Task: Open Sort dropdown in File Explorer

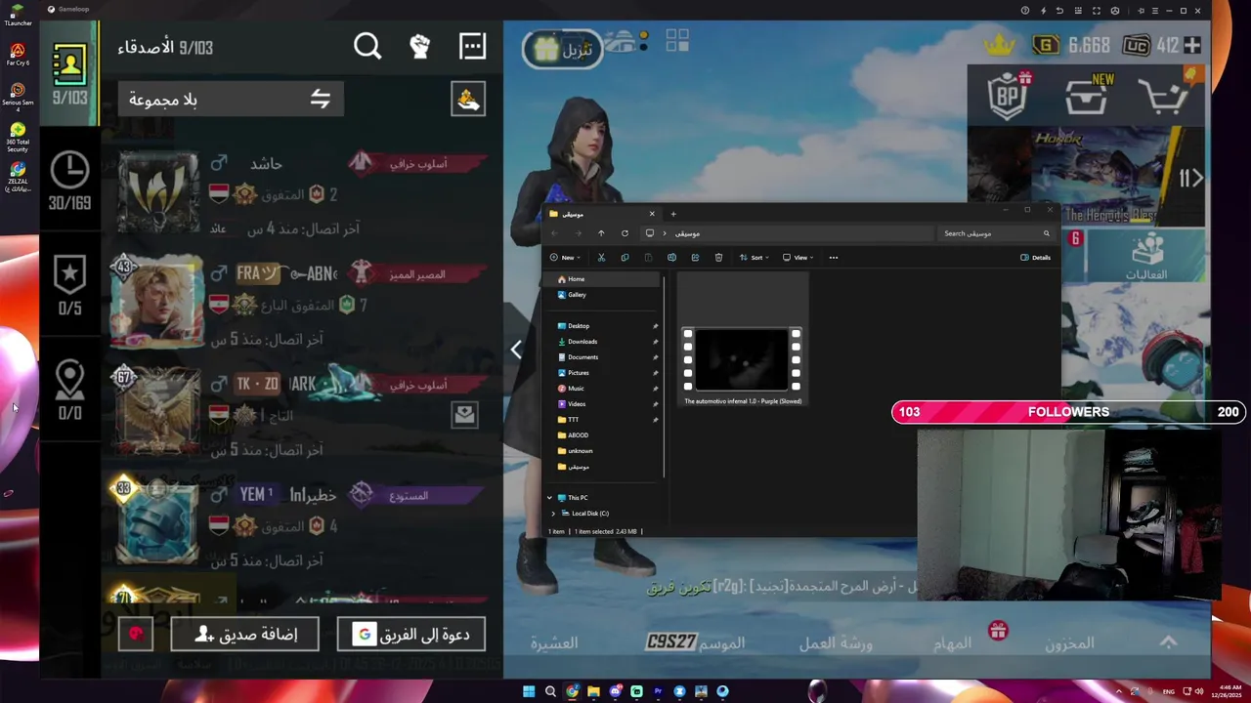Action: 753,258
